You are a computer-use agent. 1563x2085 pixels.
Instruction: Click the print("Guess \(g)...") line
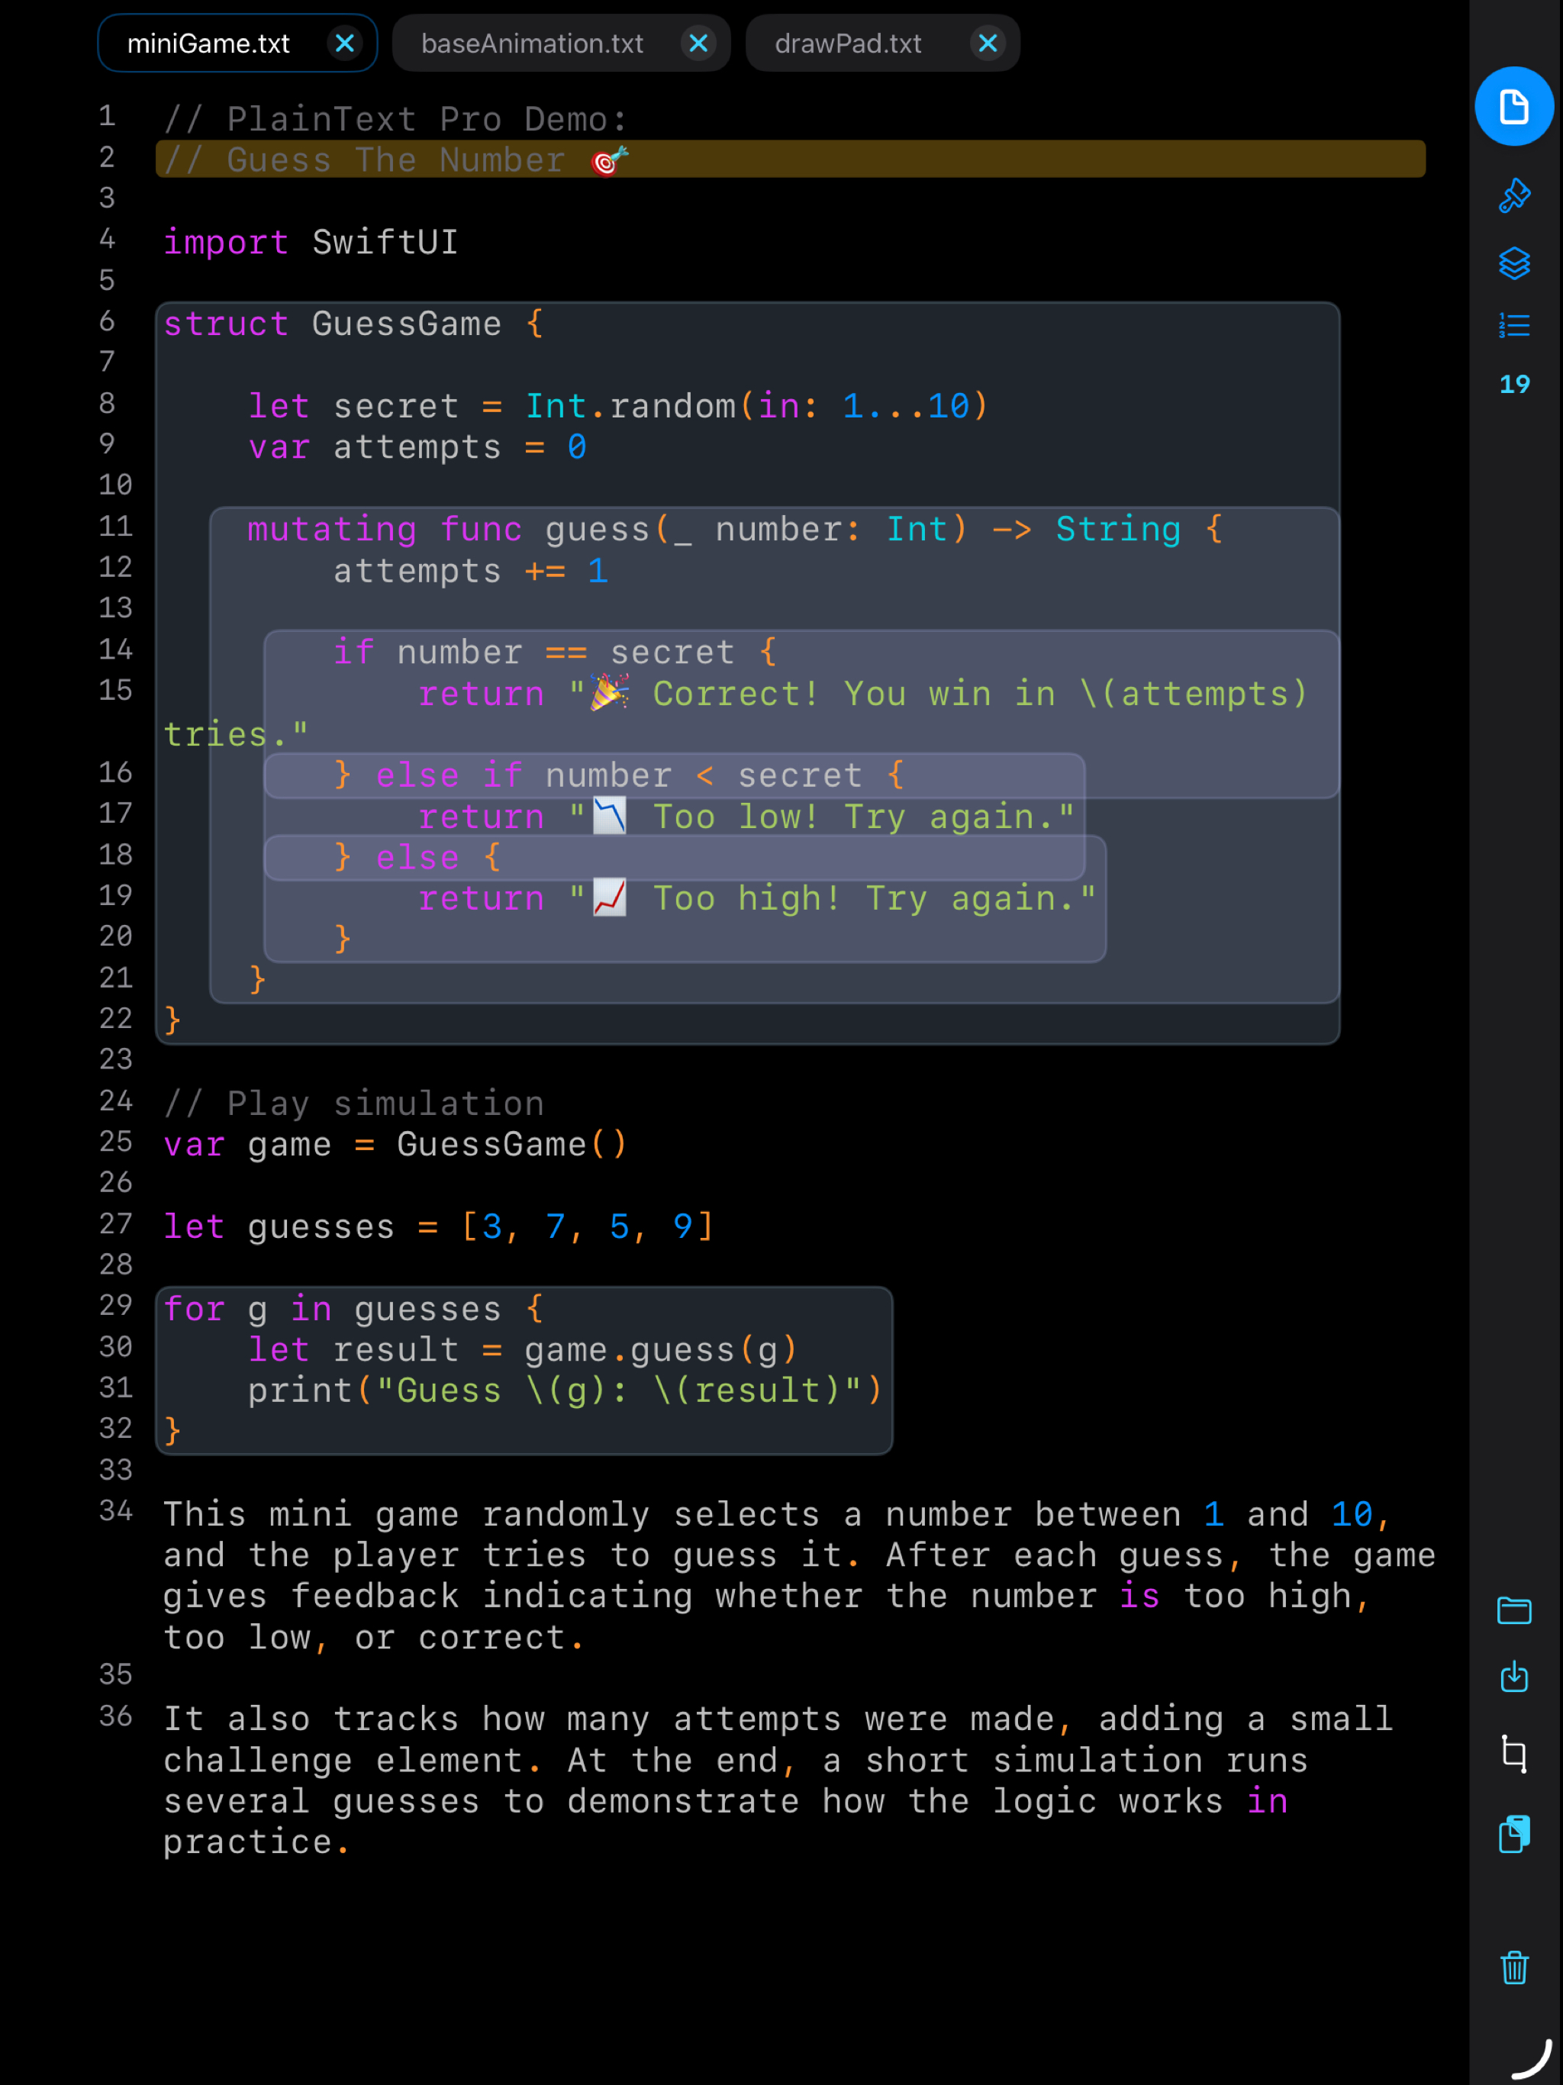tap(565, 1391)
